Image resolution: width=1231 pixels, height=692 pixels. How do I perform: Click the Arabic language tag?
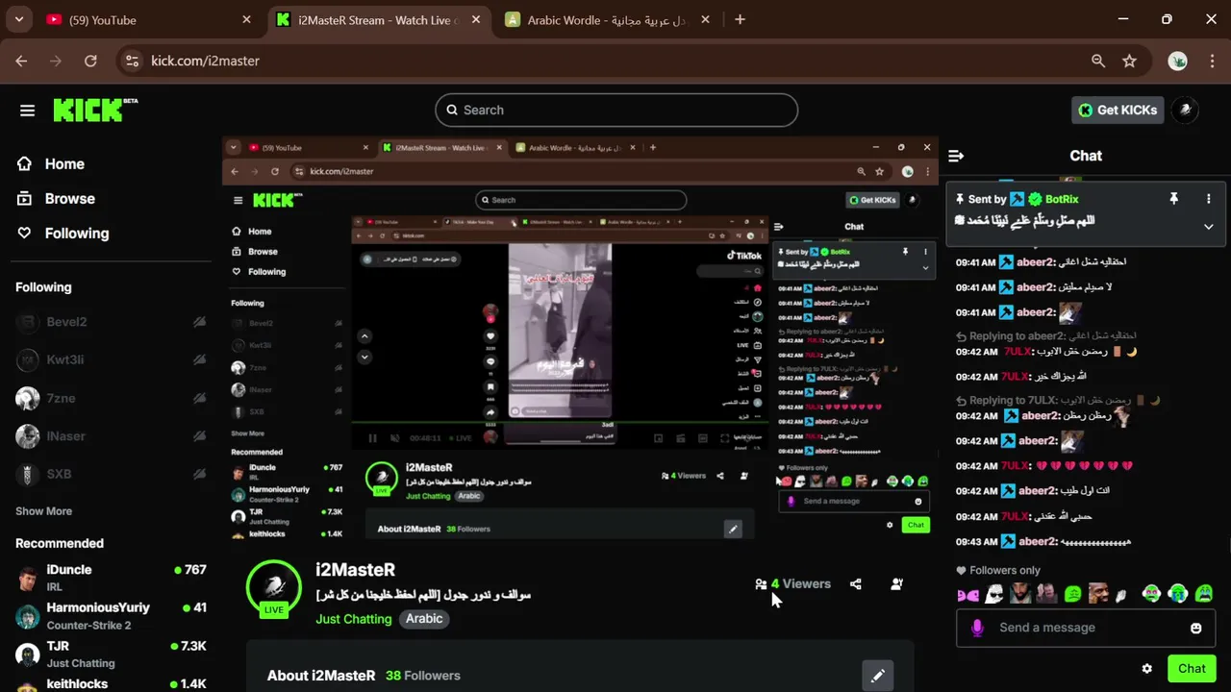click(424, 619)
